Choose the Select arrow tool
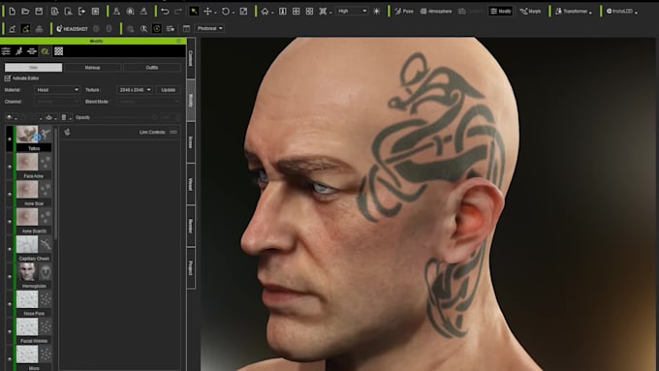The width and height of the screenshot is (659, 371). (194, 12)
